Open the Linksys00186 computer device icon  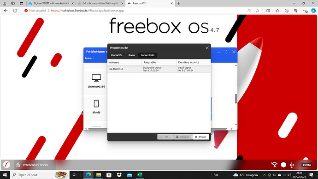(x=96, y=81)
